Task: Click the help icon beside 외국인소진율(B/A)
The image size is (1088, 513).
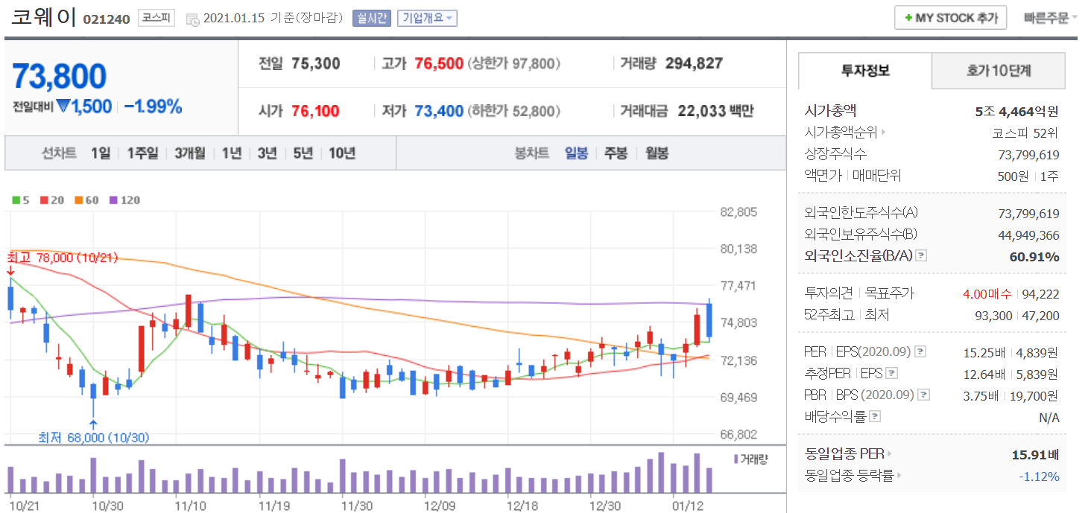Action: (922, 256)
